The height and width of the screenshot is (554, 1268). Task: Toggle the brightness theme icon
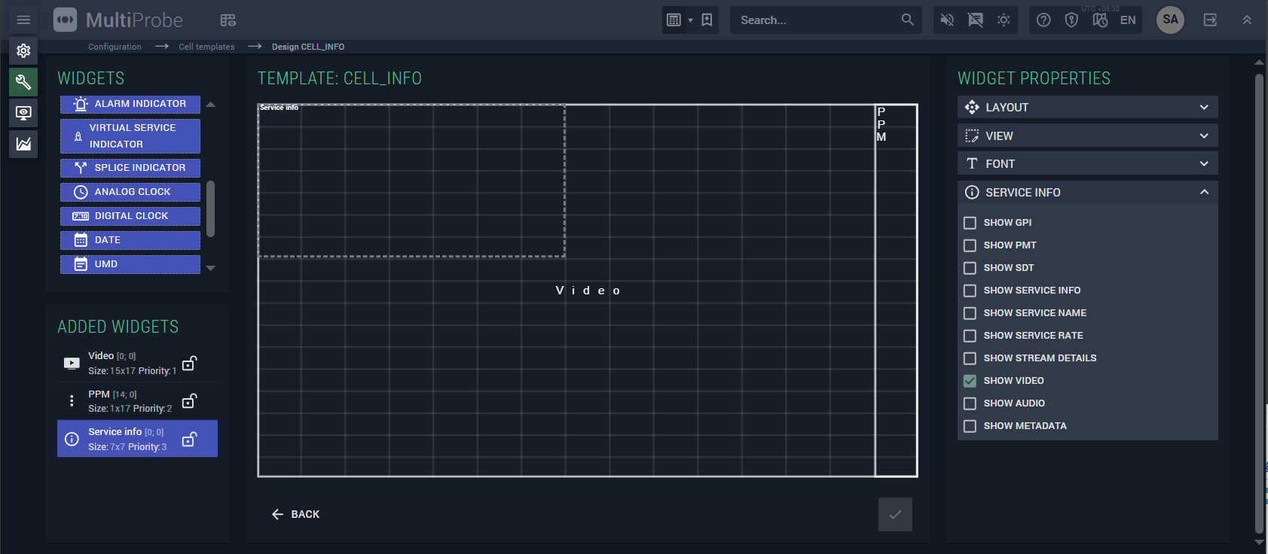point(1004,20)
